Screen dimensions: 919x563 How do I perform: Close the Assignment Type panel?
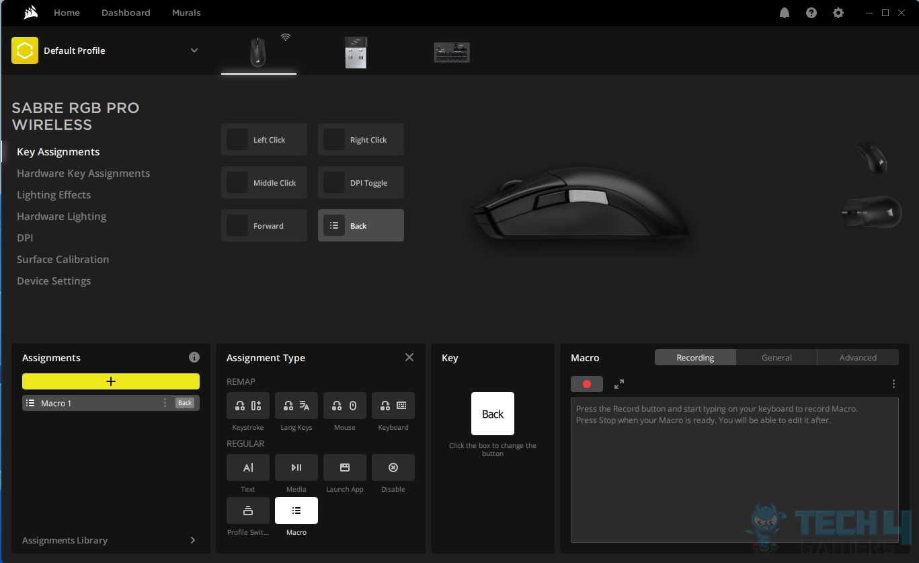(x=409, y=357)
